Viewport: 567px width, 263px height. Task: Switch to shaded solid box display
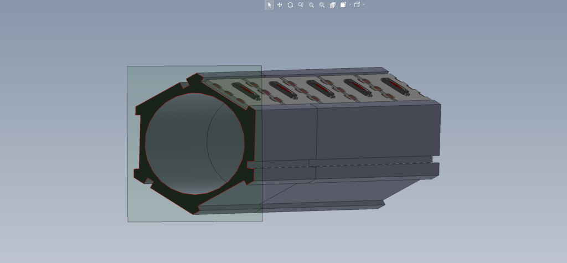click(x=333, y=5)
